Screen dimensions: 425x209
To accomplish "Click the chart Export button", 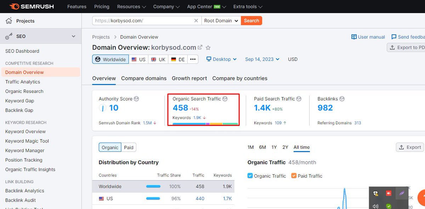I will point(410,147).
